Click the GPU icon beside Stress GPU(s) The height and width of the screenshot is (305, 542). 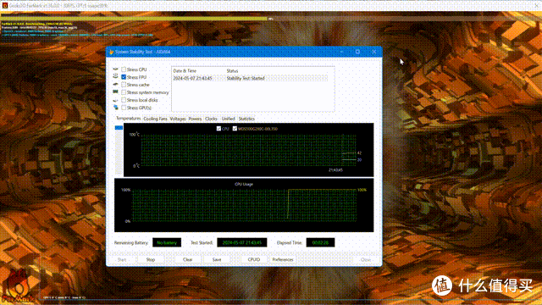[115, 108]
